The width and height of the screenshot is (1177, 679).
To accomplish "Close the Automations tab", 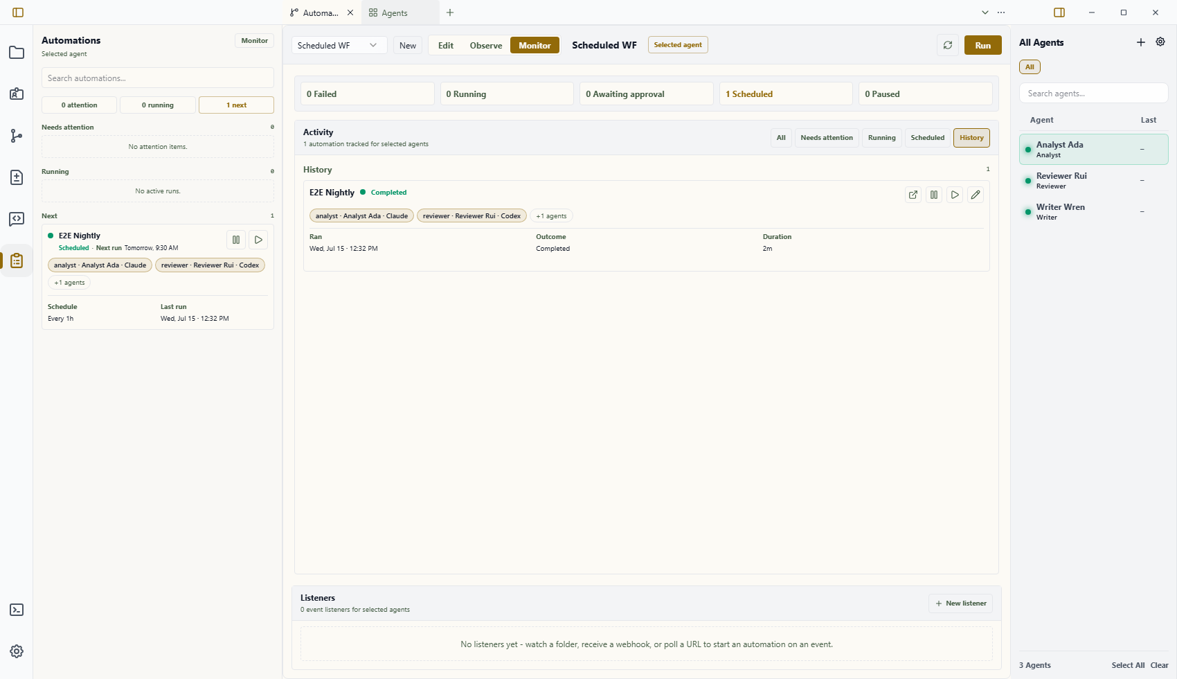I will [x=350, y=12].
